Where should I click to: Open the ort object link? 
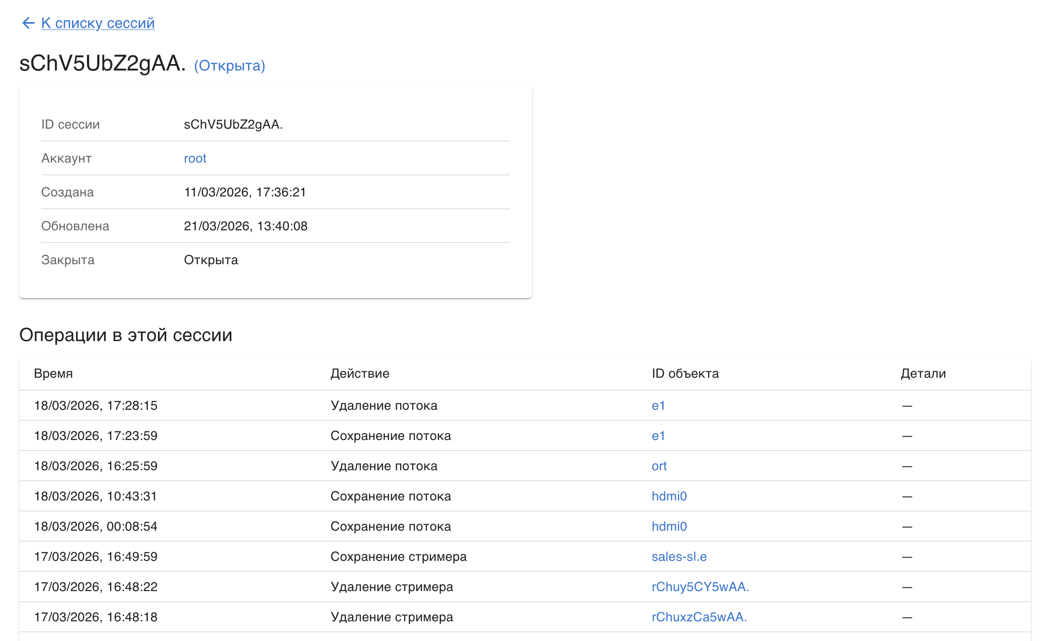click(x=659, y=466)
